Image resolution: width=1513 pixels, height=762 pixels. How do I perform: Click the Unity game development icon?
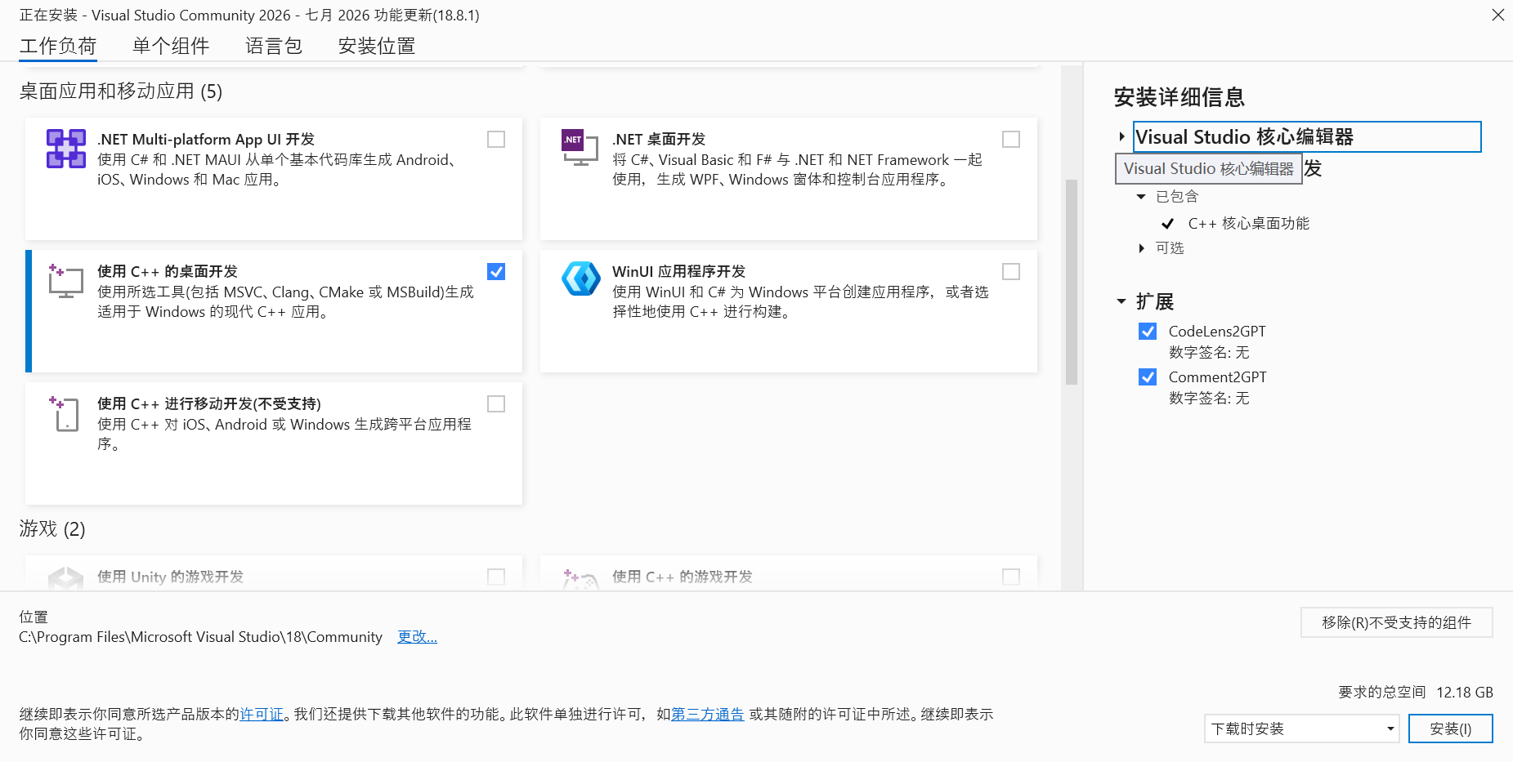(66, 578)
